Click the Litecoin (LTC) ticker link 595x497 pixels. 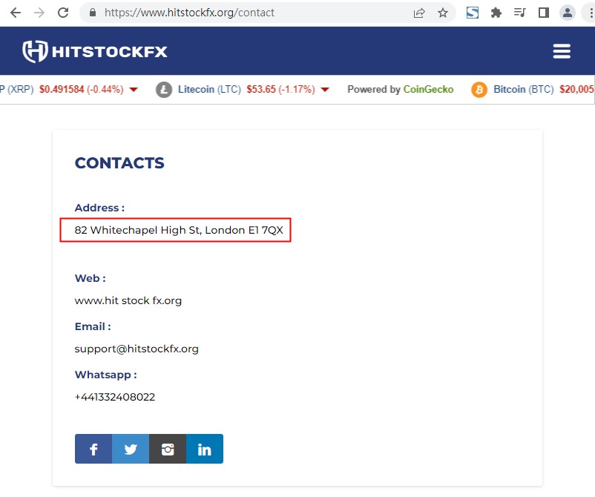click(x=208, y=90)
